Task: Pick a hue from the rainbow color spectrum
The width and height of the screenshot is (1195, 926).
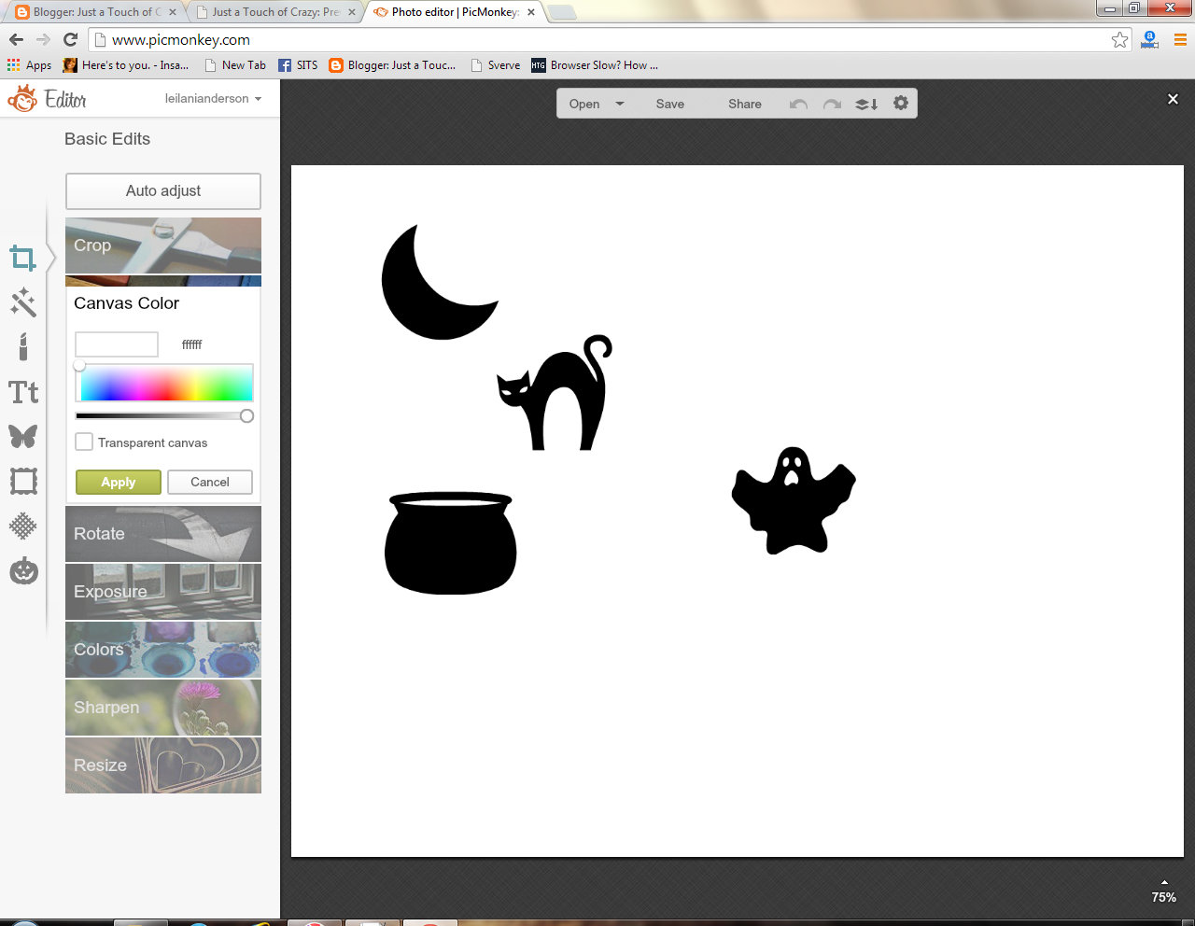Action: [x=166, y=384]
